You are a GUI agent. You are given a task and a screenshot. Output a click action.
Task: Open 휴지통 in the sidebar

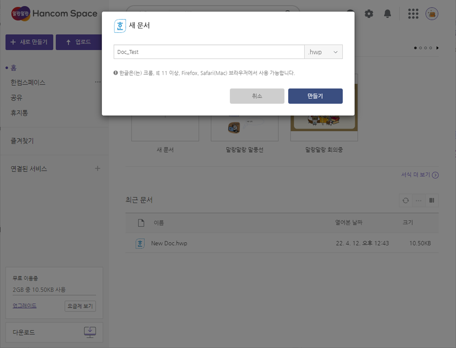(19, 113)
